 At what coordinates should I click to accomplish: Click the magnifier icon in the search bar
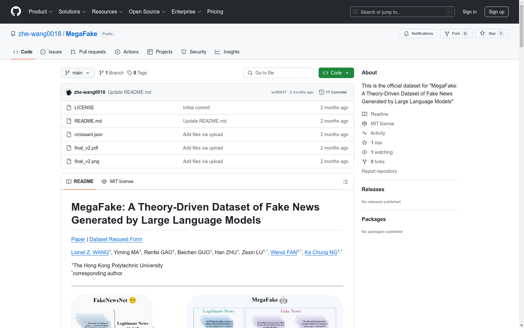(x=356, y=12)
